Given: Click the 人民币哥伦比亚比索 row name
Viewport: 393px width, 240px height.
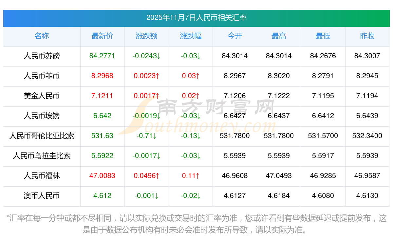Looking at the screenshot, I should [x=42, y=136].
